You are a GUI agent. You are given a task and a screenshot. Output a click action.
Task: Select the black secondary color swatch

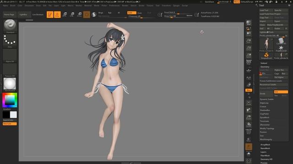tap(6, 115)
